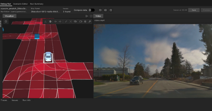Click the video.mp4 file label
This screenshot has width=212, height=111.
point(99,20)
